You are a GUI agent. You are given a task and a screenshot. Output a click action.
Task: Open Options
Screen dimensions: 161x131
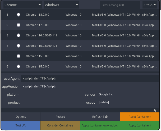[x=21, y=117]
